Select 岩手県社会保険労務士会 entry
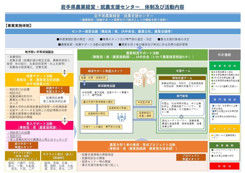 [224, 118]
